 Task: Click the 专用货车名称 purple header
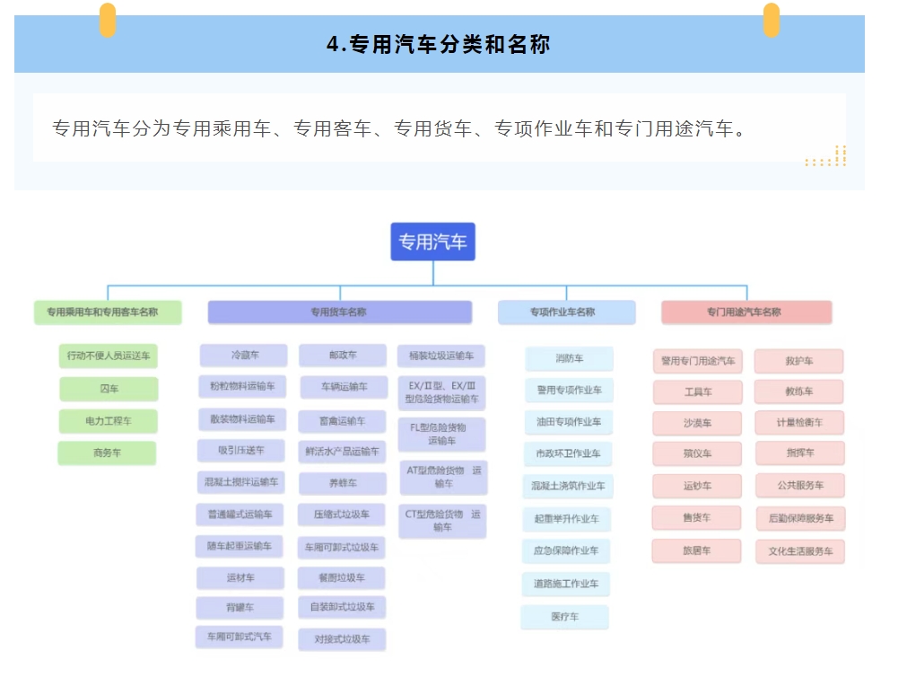[339, 312]
